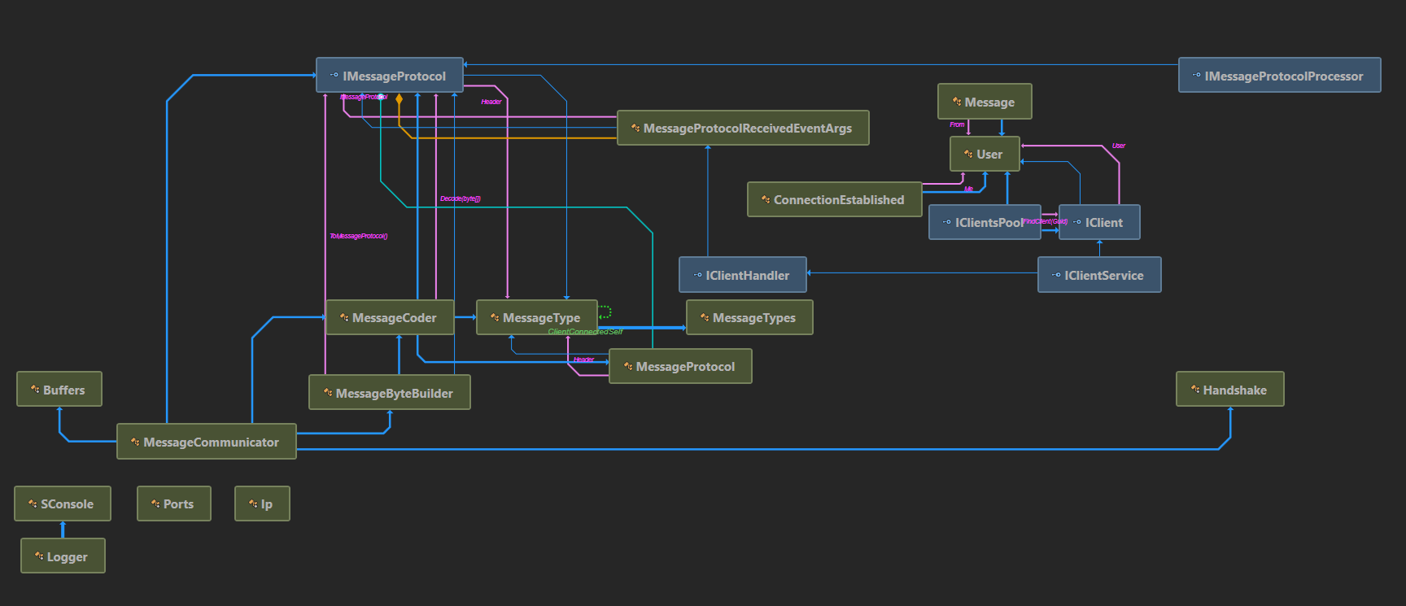Select the Message class node
1406x606 pixels.
click(985, 102)
